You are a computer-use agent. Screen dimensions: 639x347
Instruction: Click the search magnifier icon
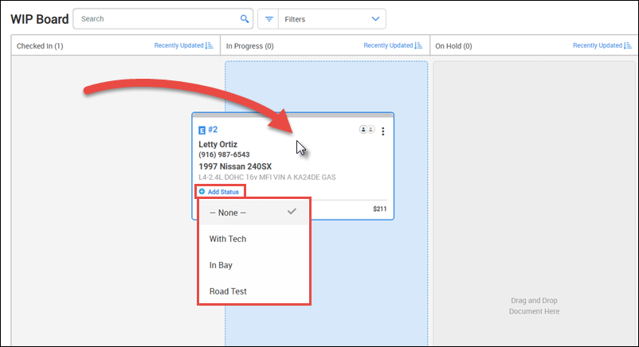pyautogui.click(x=245, y=19)
